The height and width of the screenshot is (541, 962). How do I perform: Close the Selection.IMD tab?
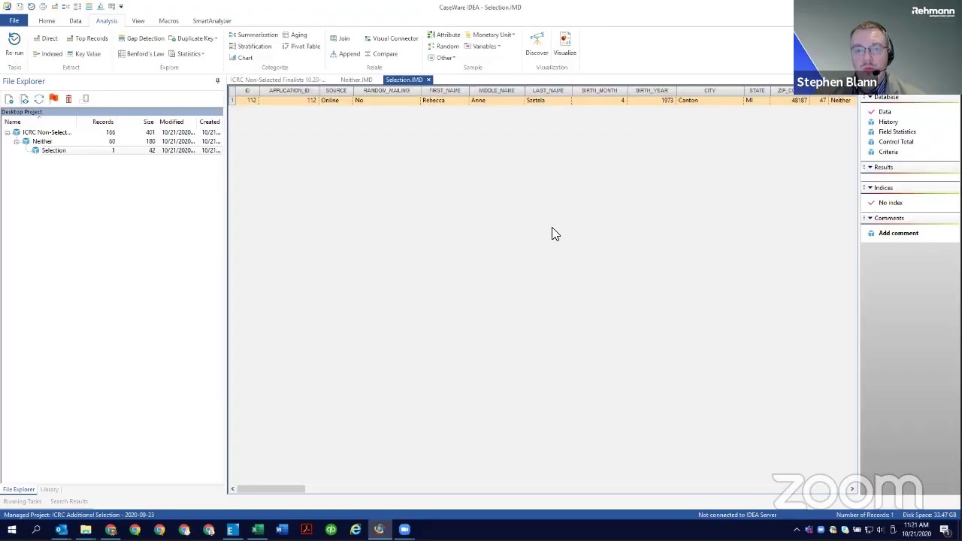[x=428, y=80]
